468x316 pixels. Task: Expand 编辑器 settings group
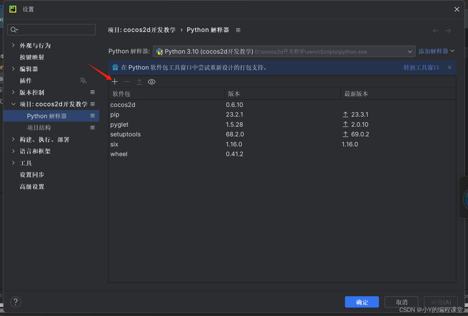click(x=13, y=69)
